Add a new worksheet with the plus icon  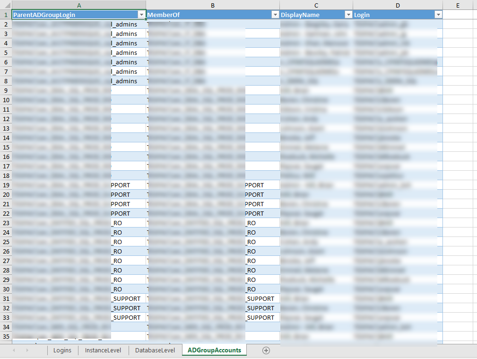click(x=266, y=350)
